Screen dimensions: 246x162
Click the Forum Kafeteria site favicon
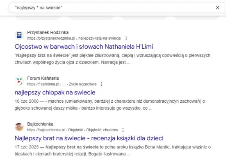coord(19,81)
